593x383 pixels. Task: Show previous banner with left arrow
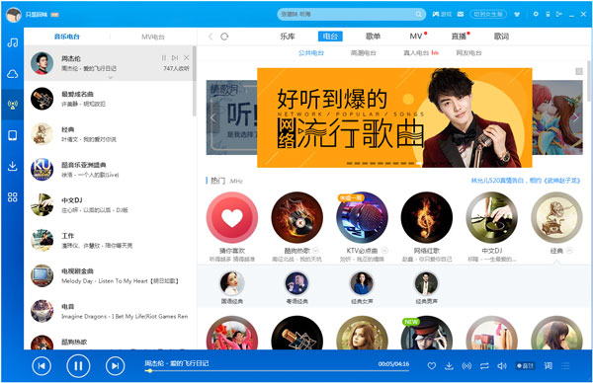click(212, 117)
